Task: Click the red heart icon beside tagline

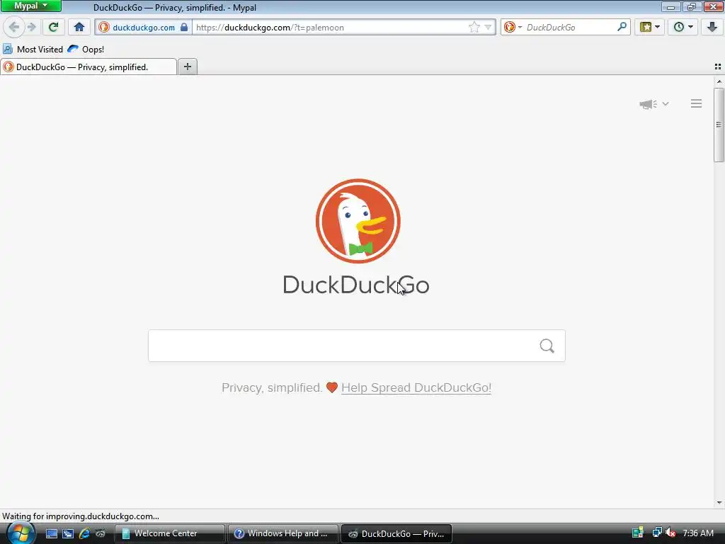Action: pos(332,387)
